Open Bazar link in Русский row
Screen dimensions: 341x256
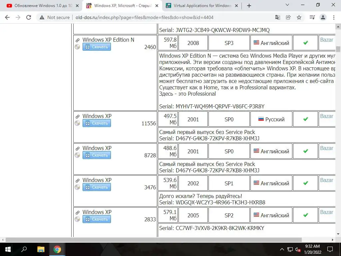click(326, 116)
